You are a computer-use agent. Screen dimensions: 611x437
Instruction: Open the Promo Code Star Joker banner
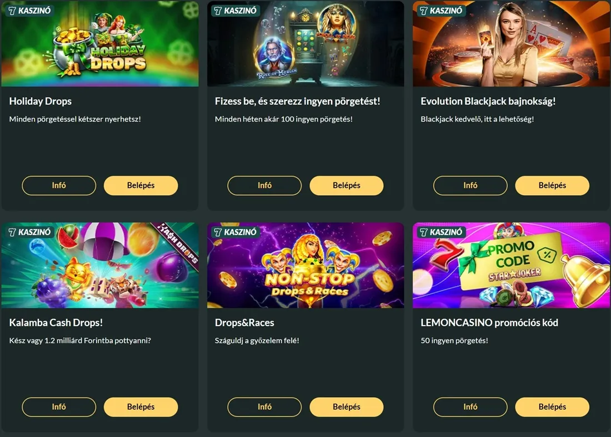511,265
